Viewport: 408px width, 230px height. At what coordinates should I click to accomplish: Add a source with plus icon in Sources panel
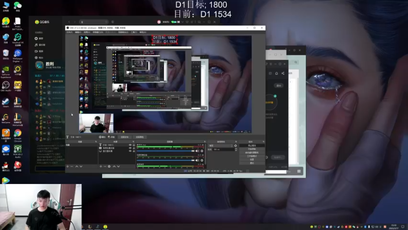100,167
